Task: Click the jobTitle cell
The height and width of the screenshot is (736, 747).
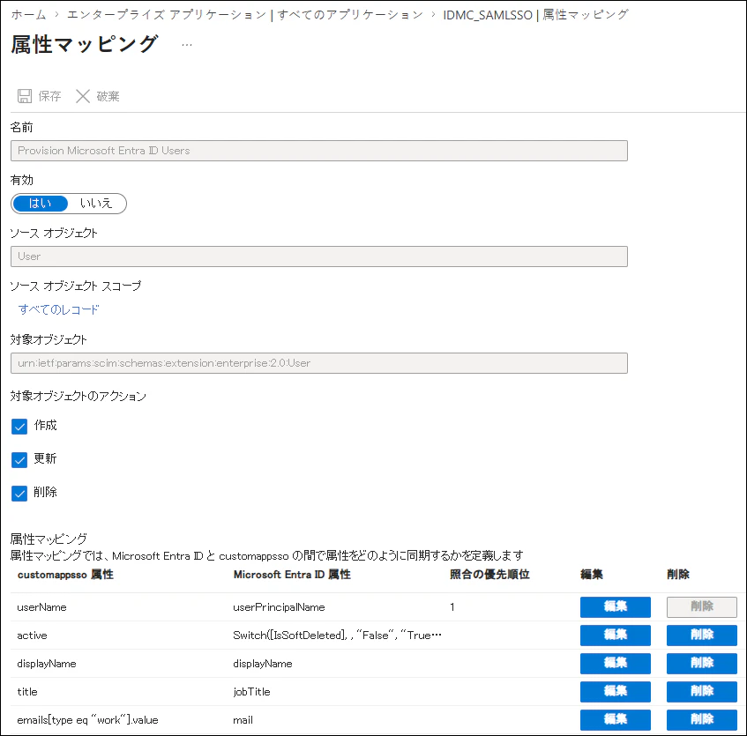Action: [251, 692]
